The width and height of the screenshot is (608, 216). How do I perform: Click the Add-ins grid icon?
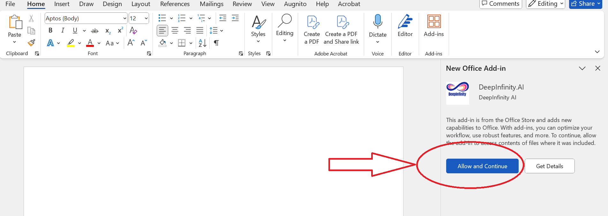pos(434,22)
